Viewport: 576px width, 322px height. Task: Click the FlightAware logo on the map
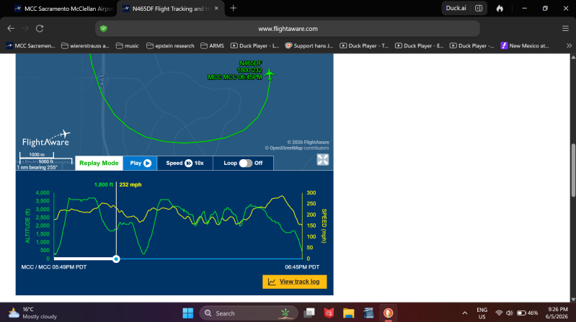(46, 138)
